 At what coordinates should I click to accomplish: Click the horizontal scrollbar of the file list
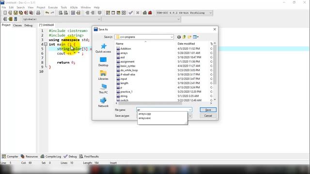150,103
